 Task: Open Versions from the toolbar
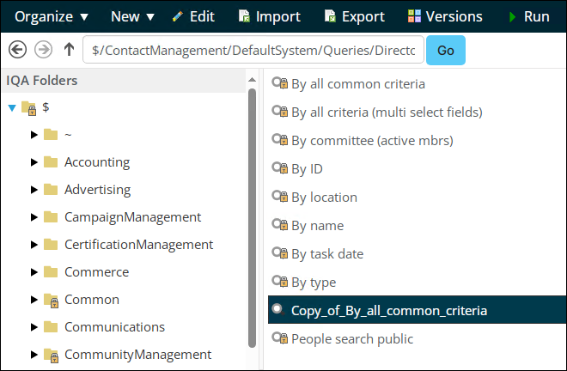[x=445, y=16]
